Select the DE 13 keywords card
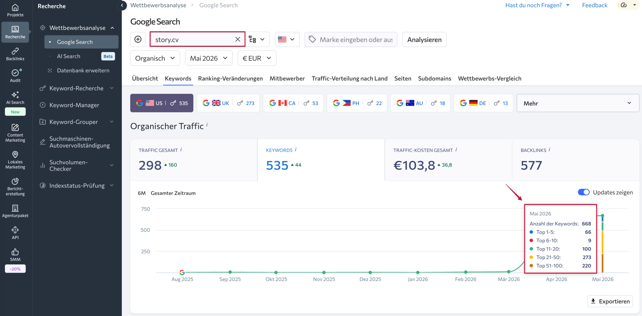Viewport: 642px width, 316px height. point(484,103)
